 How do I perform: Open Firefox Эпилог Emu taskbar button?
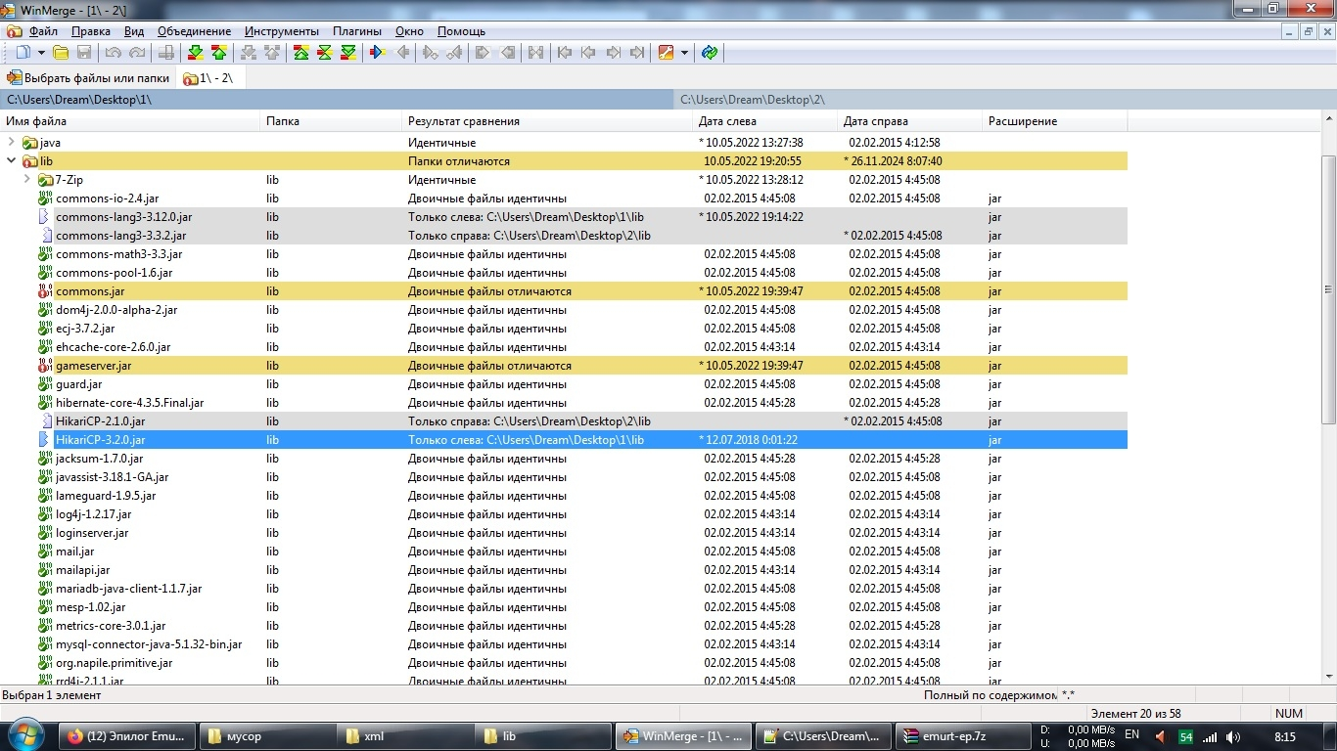coord(127,736)
